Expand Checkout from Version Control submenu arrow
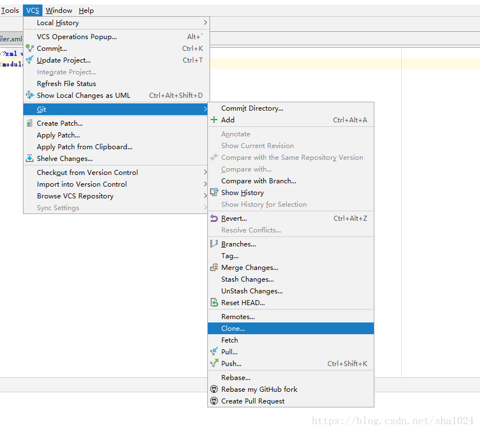The height and width of the screenshot is (432, 480). pyautogui.click(x=205, y=172)
